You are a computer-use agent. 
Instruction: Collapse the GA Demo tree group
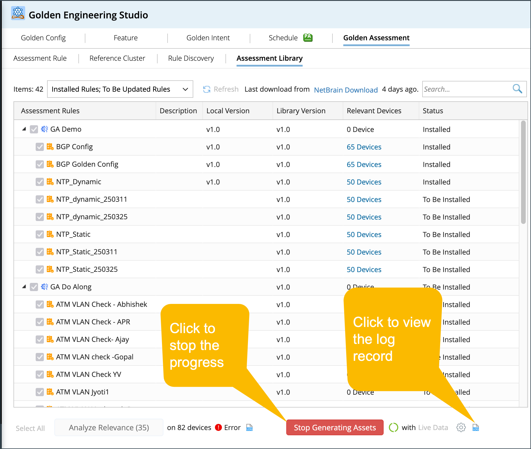point(24,129)
